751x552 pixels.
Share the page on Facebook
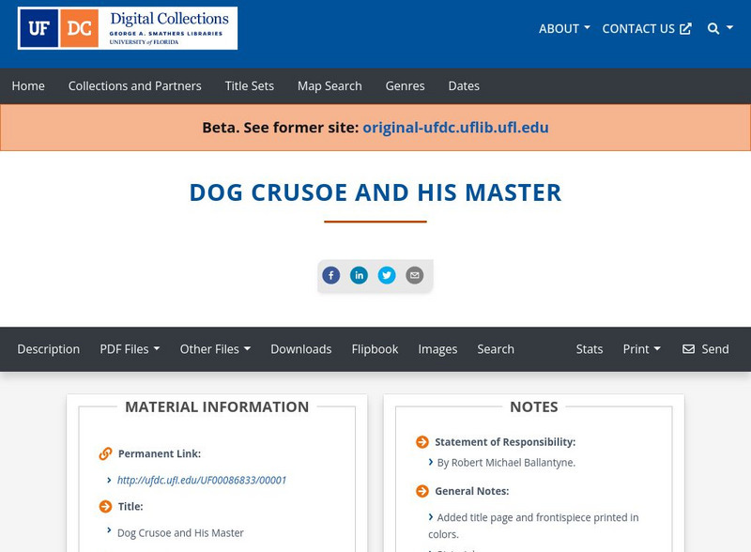click(x=331, y=275)
